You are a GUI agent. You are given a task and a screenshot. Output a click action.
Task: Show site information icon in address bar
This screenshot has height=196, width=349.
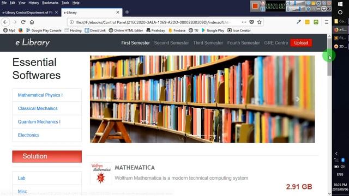71,22
